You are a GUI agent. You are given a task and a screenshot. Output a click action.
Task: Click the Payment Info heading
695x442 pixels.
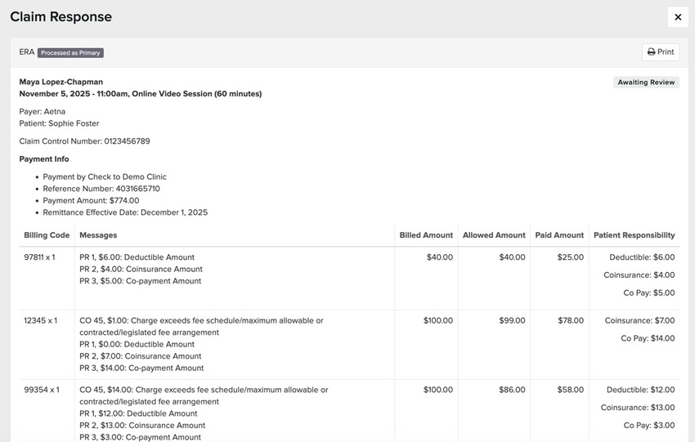[x=44, y=159]
